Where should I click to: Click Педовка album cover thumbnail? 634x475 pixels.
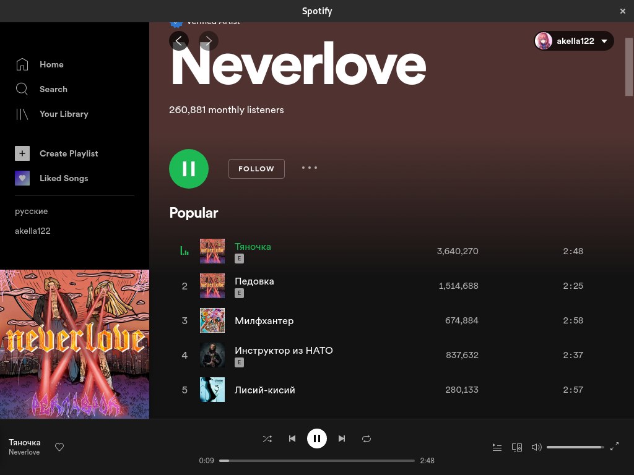[x=212, y=286]
